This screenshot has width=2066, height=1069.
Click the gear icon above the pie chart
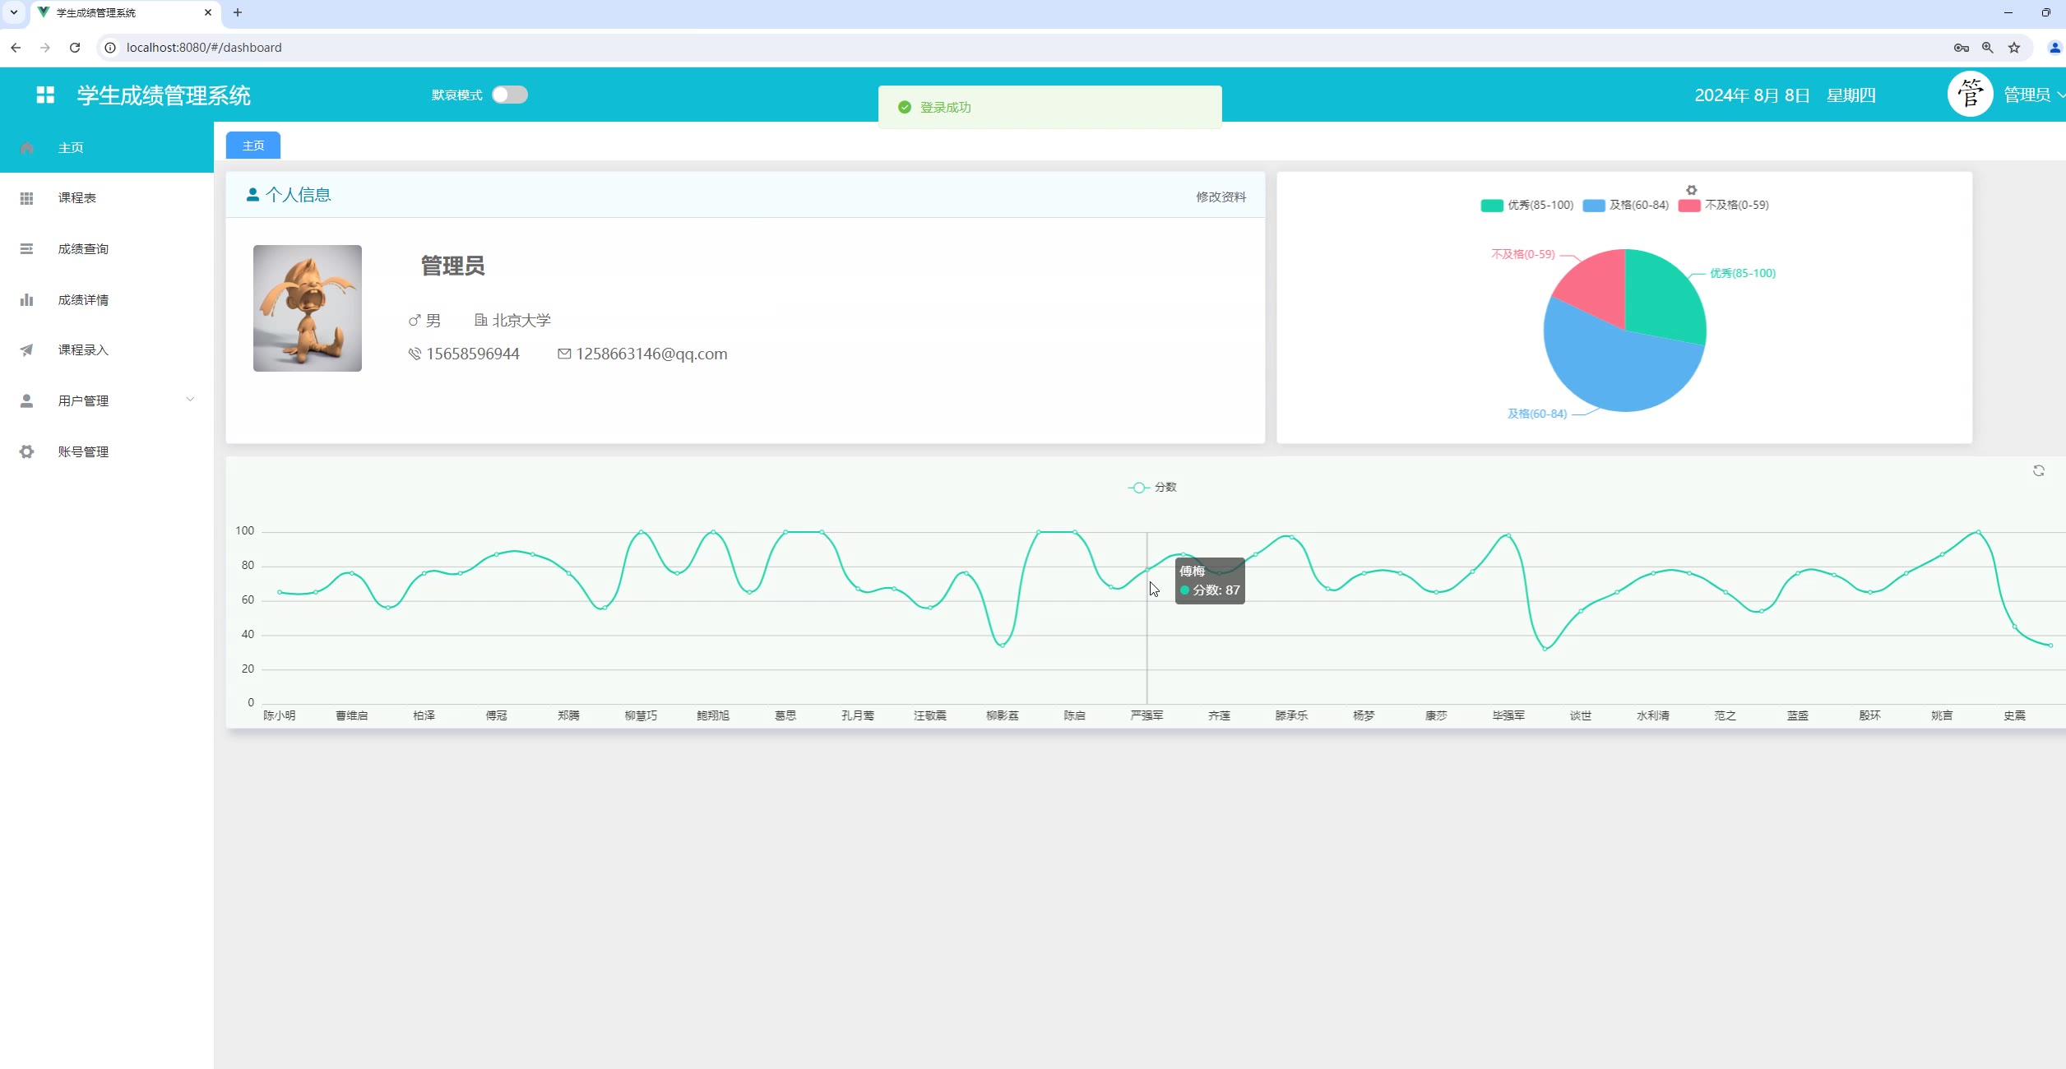point(1691,190)
